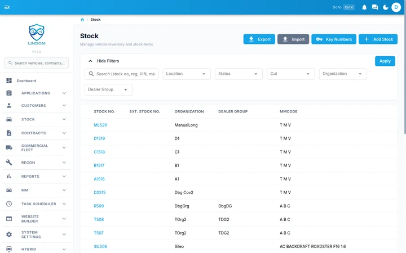Open the Status filter dropdown

tap(239, 74)
